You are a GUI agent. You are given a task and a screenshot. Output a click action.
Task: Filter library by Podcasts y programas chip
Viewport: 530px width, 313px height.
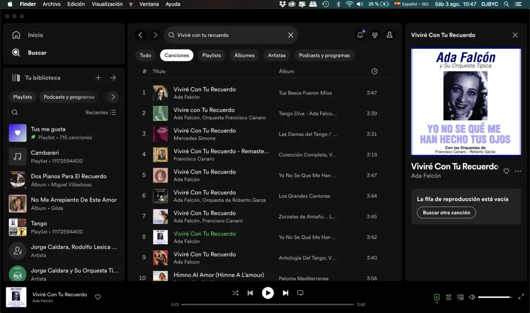[x=69, y=97]
